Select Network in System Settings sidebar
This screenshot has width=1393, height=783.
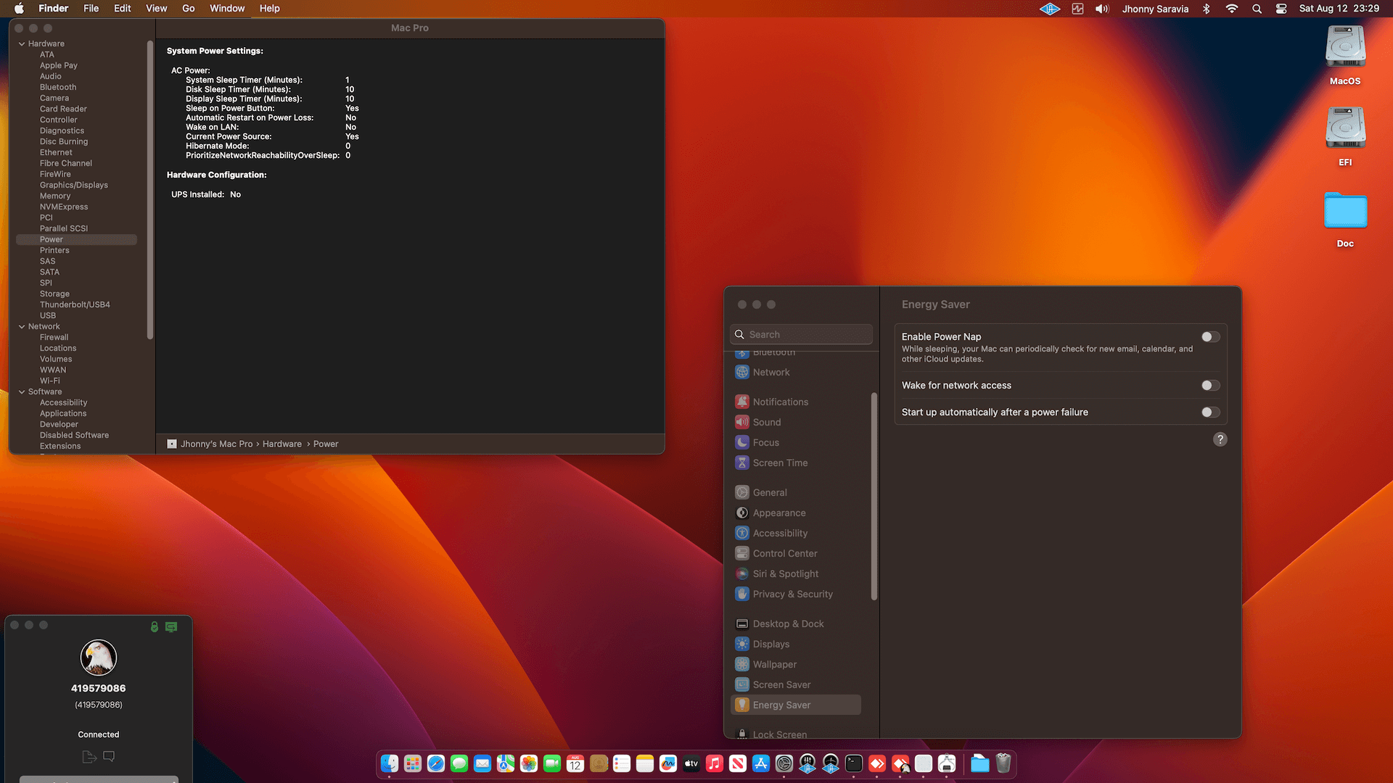tap(796, 373)
